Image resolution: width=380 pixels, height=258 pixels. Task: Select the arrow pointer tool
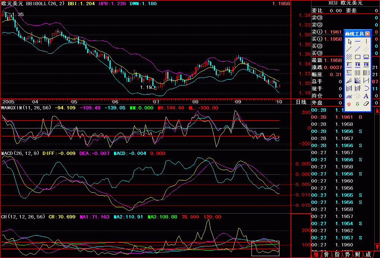349,41
